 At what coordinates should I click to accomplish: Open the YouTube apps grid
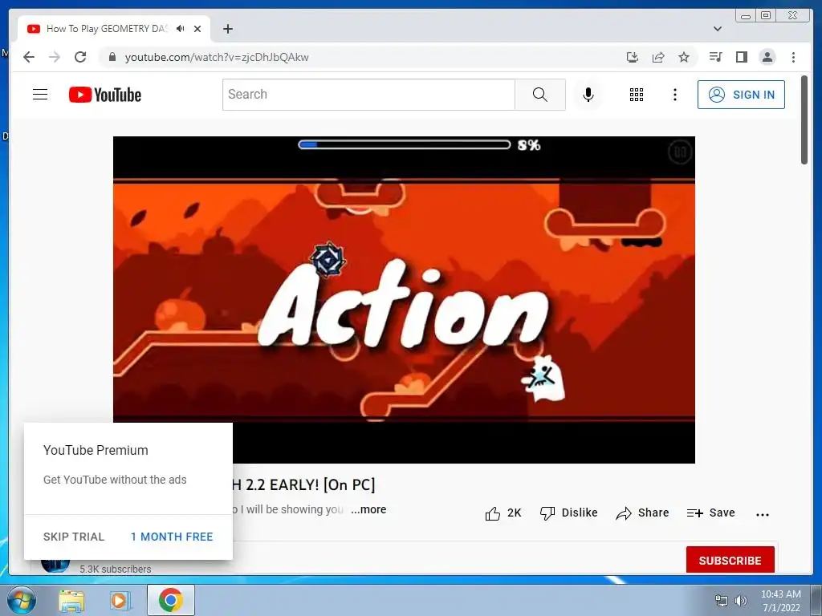point(637,95)
